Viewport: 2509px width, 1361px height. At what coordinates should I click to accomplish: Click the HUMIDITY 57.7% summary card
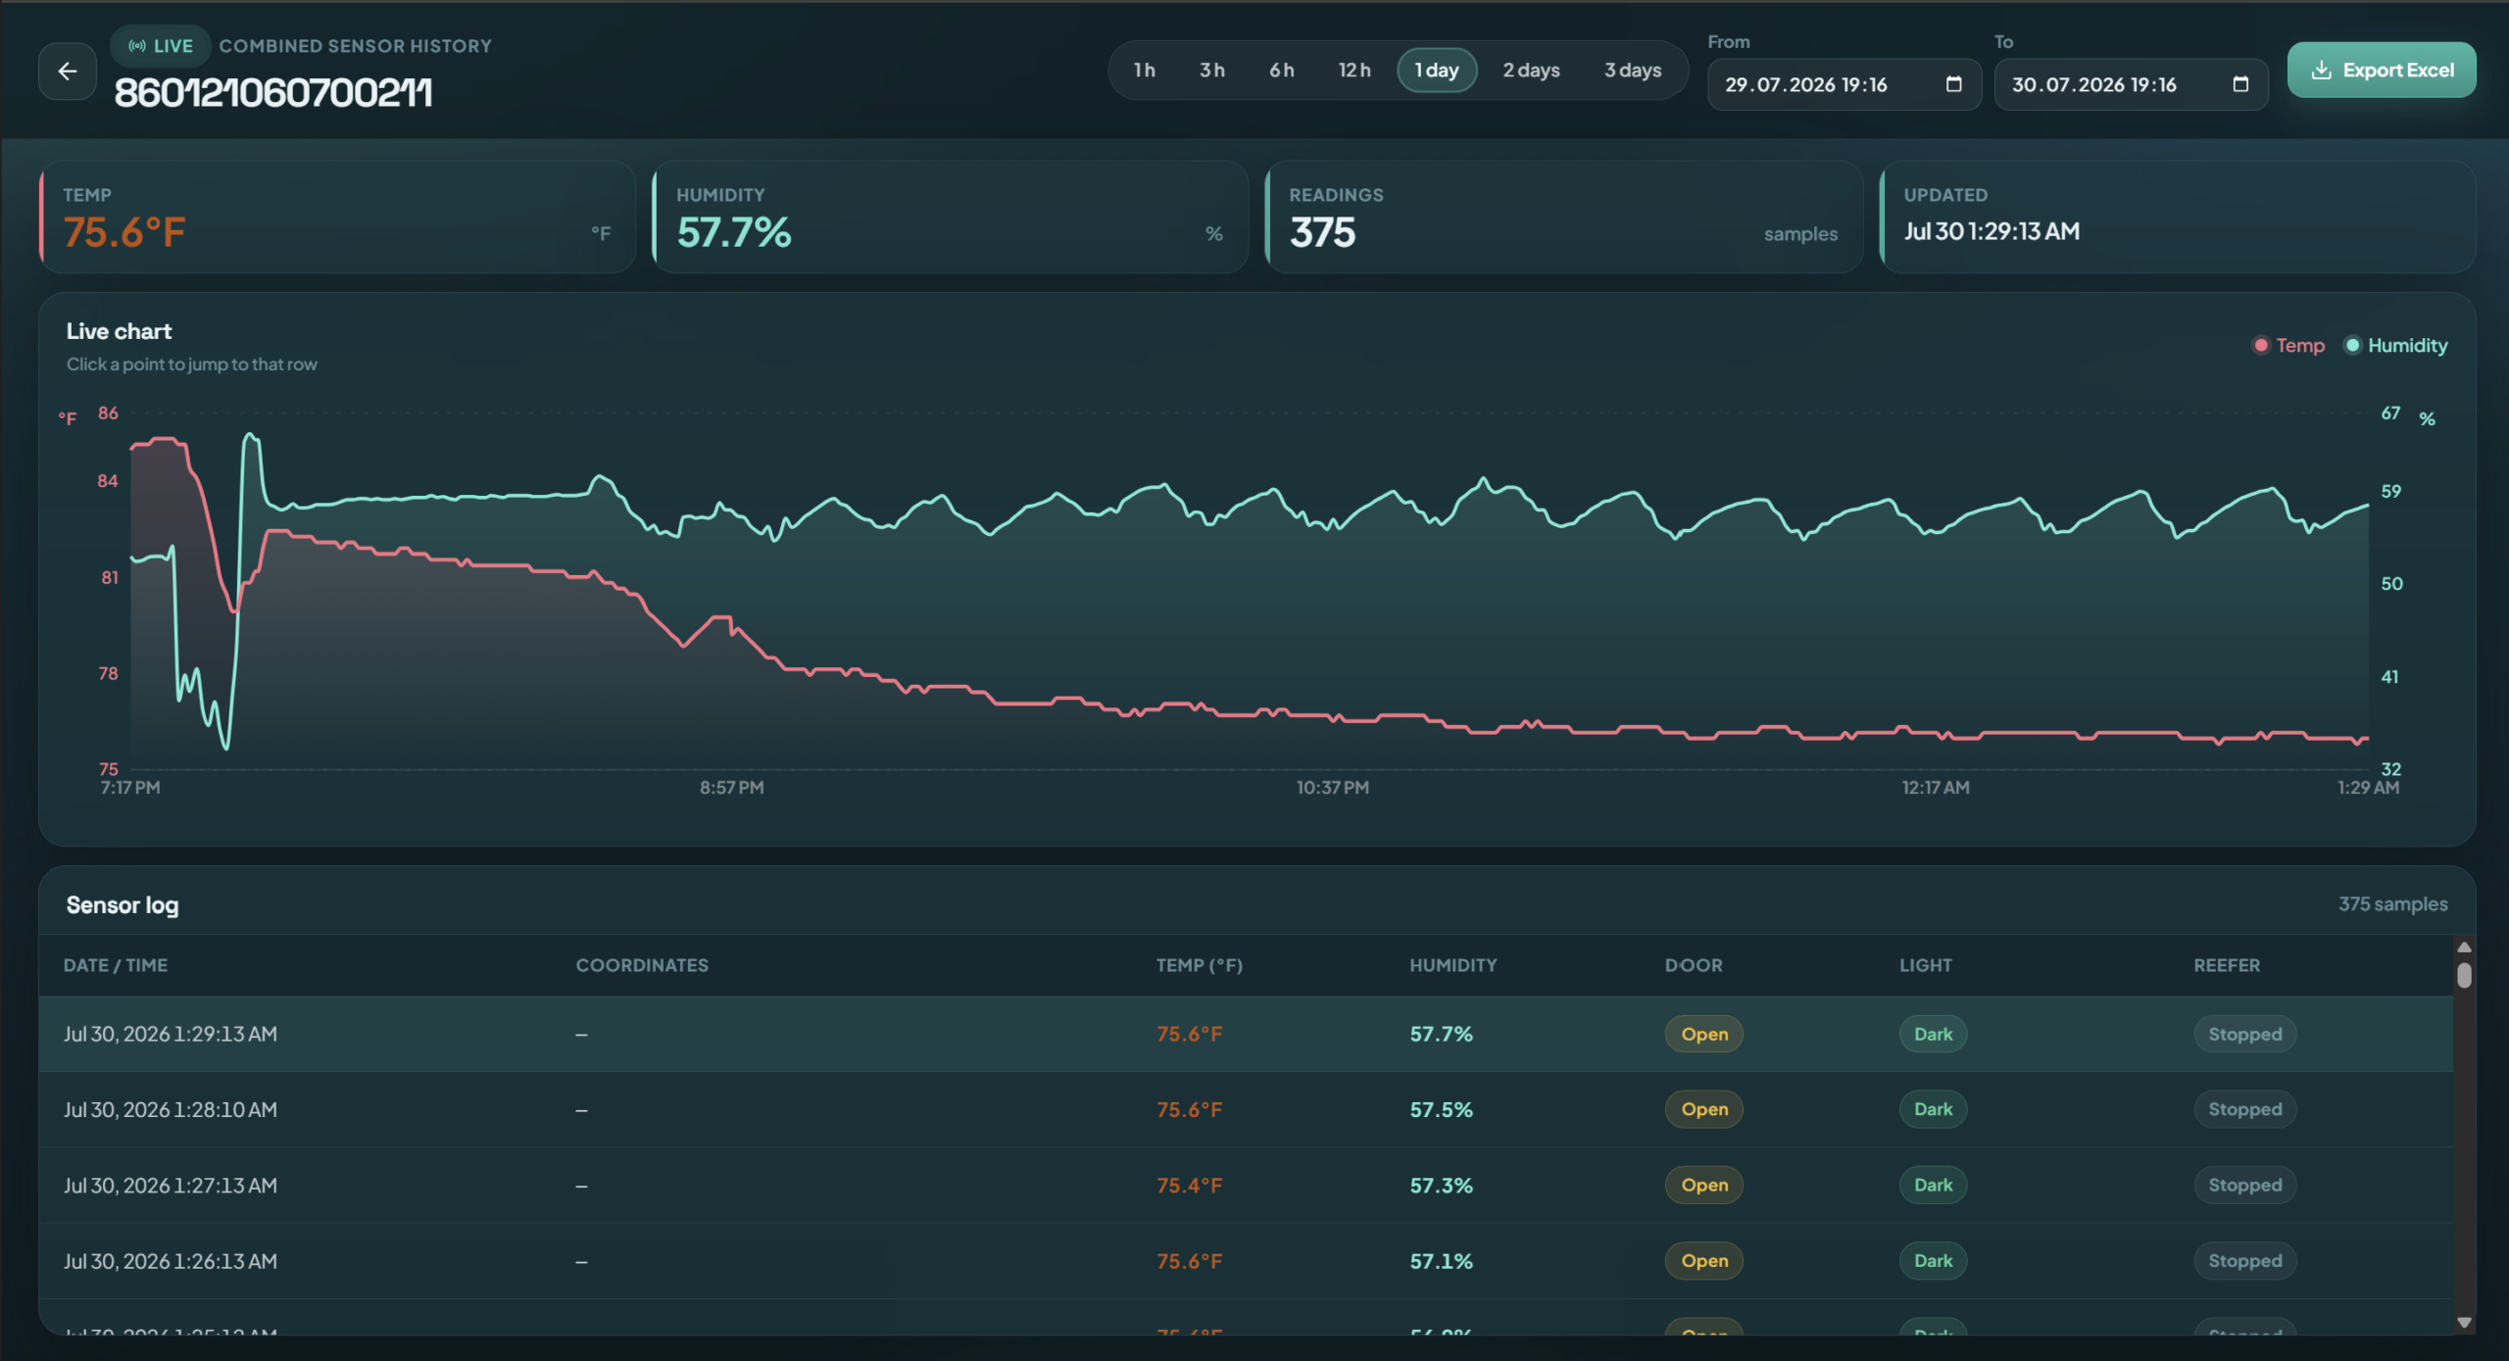point(951,217)
